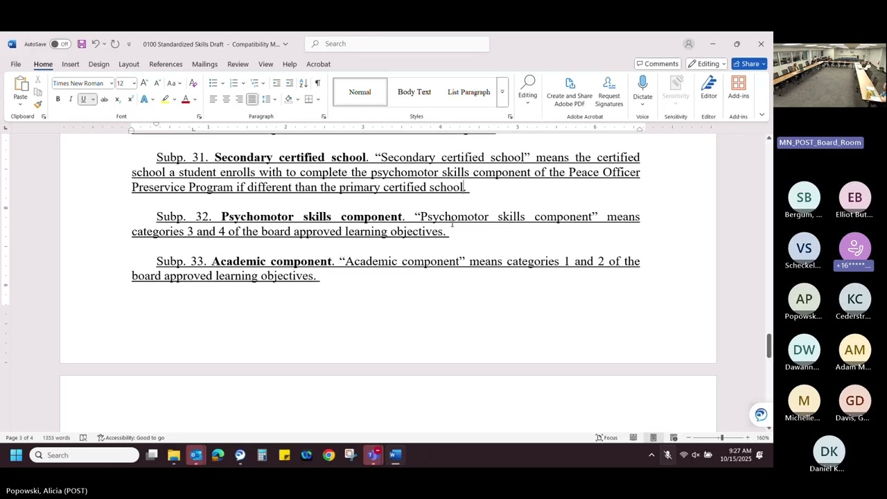Screen dimensions: 887x499
Task: Open the font size 12 dropdown
Action: click(134, 83)
